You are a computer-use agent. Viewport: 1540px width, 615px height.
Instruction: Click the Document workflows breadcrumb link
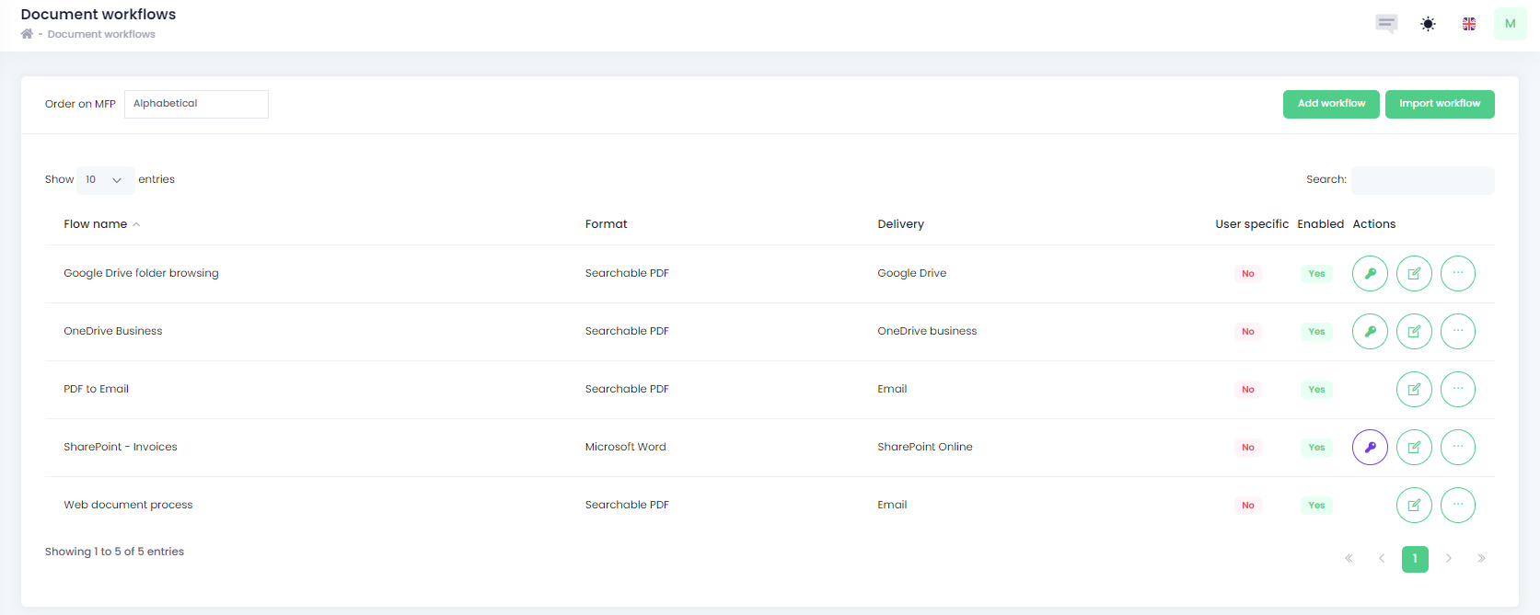pyautogui.click(x=101, y=34)
